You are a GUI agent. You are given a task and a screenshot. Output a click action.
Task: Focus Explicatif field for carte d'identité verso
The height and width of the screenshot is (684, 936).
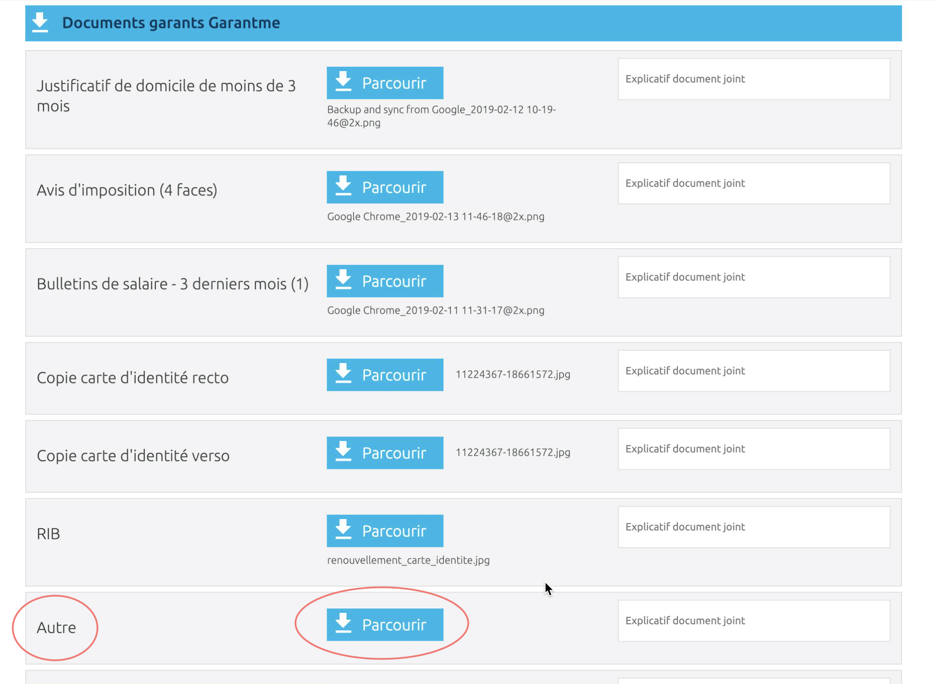[x=754, y=449]
